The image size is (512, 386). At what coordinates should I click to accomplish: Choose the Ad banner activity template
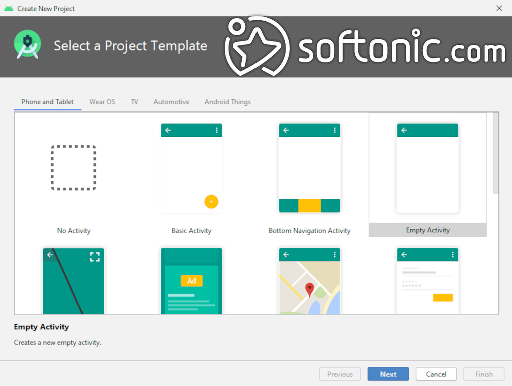191,281
